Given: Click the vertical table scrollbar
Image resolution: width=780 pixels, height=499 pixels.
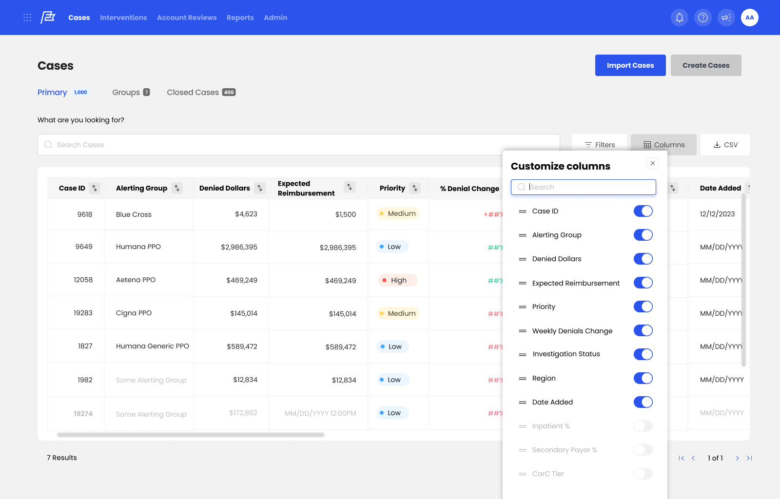Looking at the screenshot, I should click(x=743, y=279).
